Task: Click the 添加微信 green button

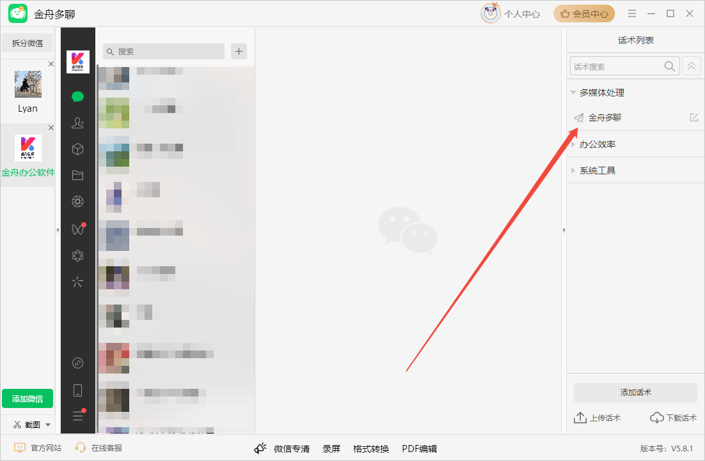Action: tap(28, 398)
